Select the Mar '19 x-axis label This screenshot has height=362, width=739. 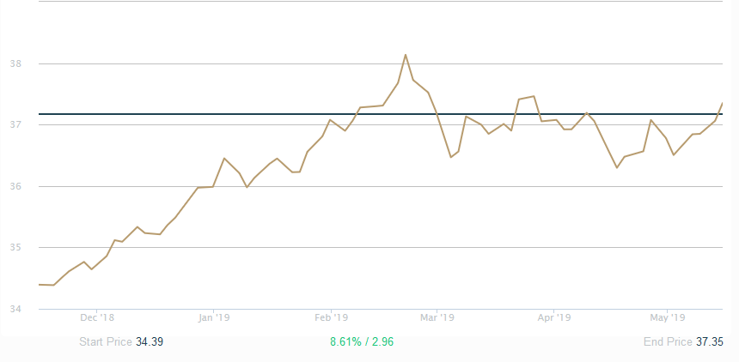(x=437, y=317)
